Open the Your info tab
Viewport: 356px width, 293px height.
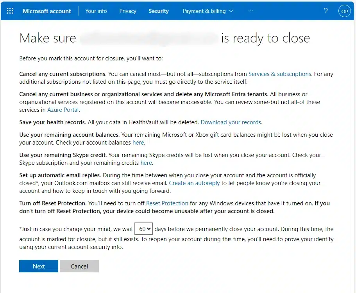[96, 11]
